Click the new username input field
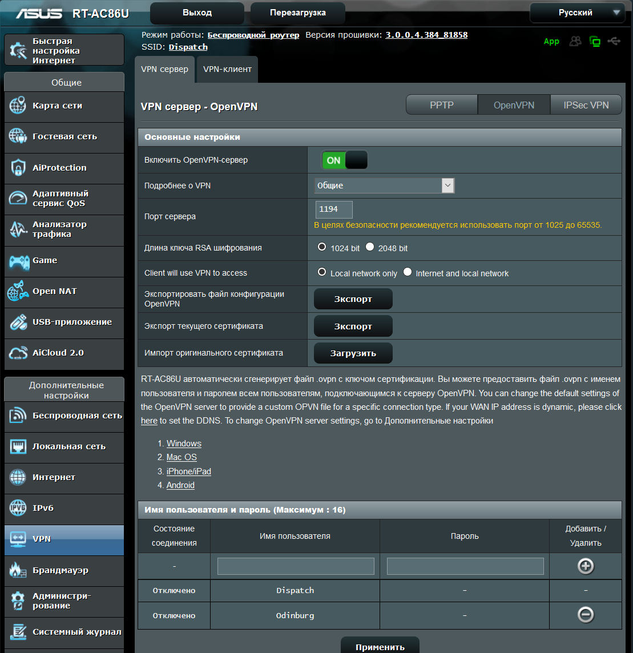Viewport: 633px width, 653px height. tap(296, 566)
